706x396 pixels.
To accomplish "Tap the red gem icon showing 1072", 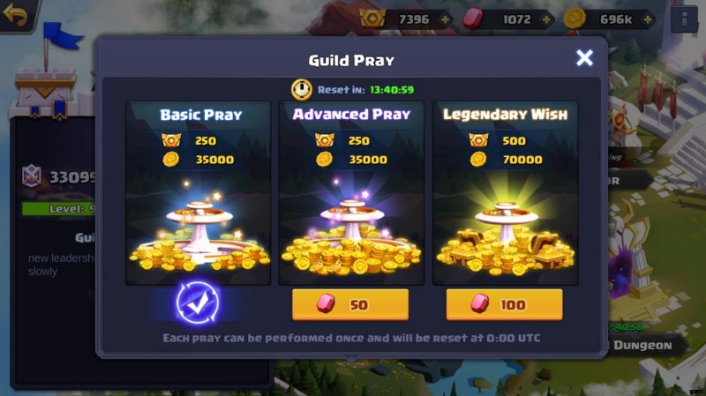I will (473, 19).
